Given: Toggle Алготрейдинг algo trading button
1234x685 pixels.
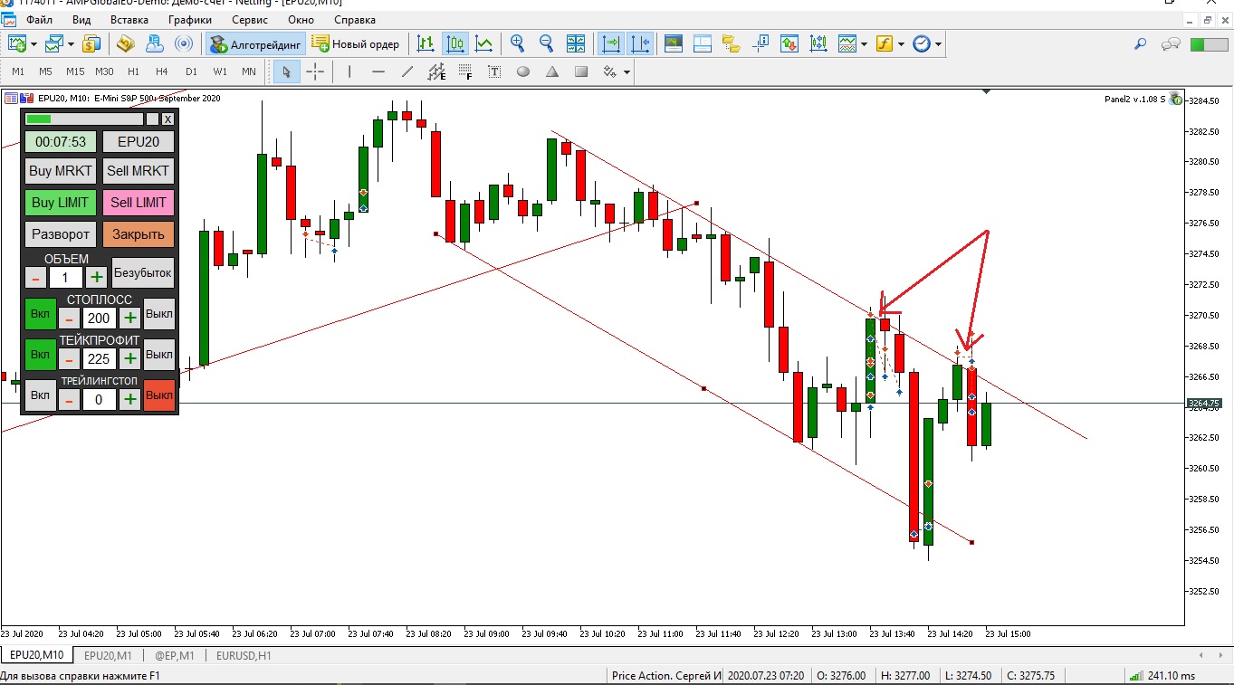Looking at the screenshot, I should pyautogui.click(x=254, y=43).
